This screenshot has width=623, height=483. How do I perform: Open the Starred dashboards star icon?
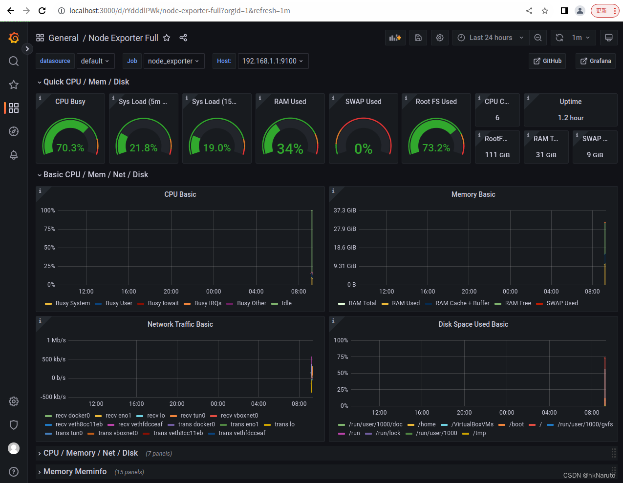point(13,84)
